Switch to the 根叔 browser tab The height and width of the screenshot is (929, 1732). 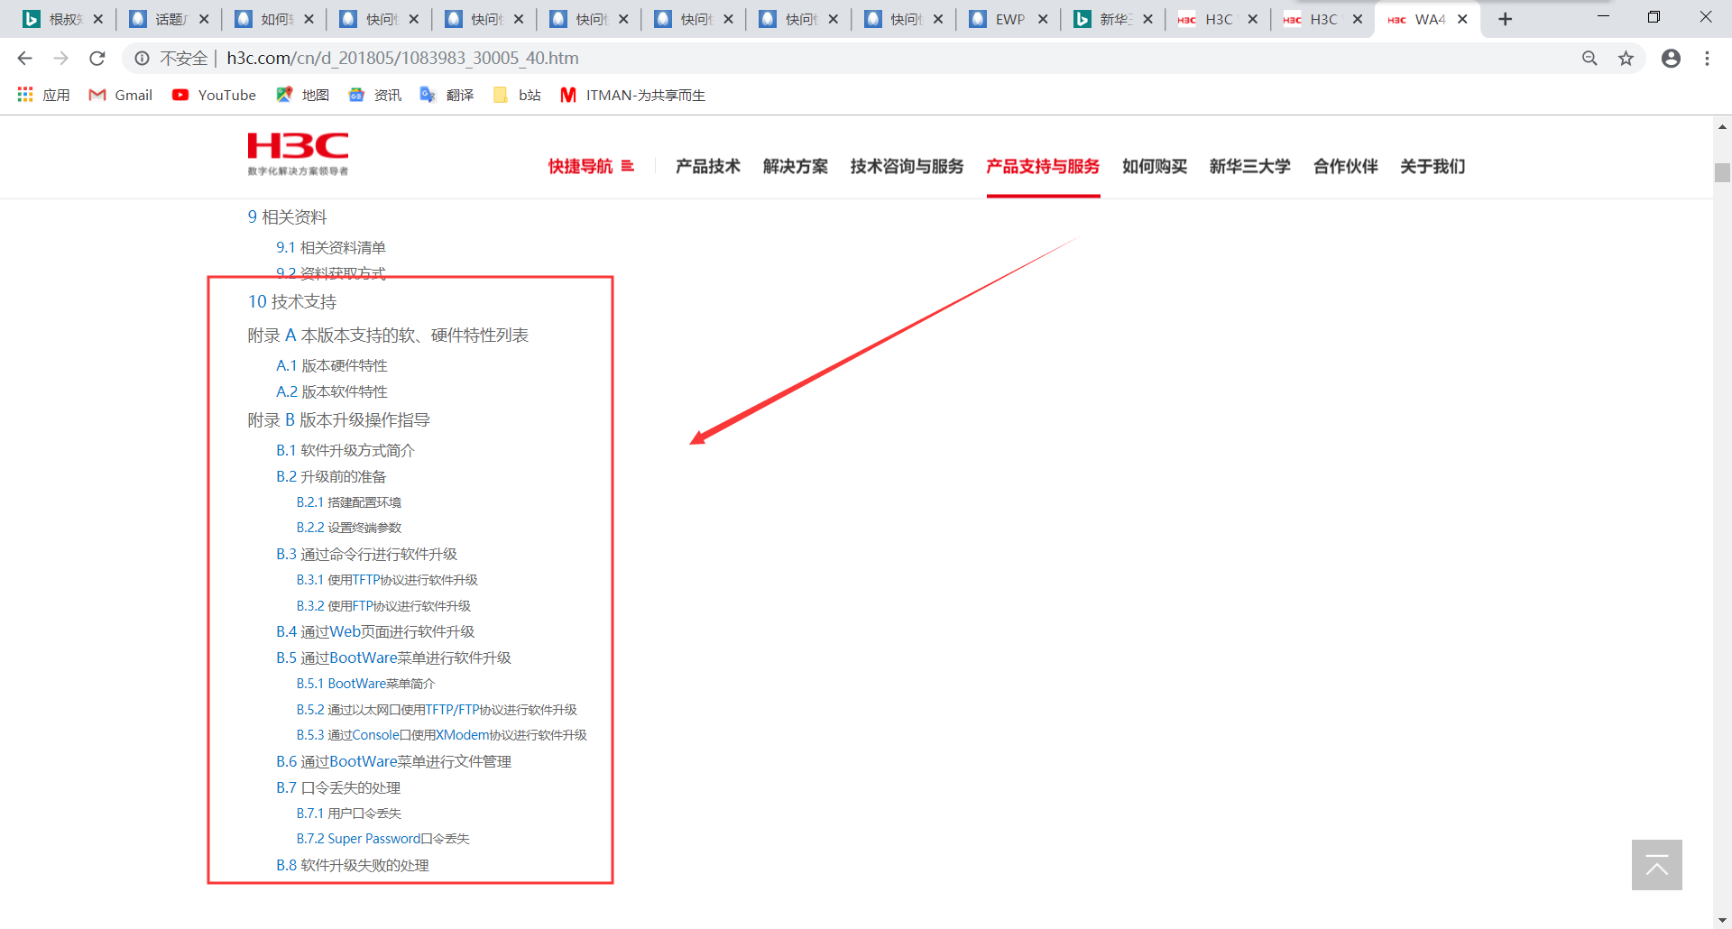63,19
